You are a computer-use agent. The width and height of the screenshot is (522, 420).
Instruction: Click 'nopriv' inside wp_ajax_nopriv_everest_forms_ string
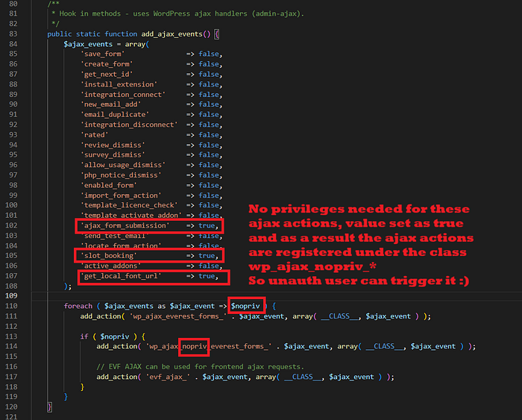point(195,346)
